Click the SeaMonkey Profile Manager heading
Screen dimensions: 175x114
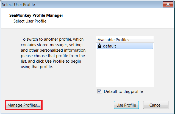[x=36, y=15]
